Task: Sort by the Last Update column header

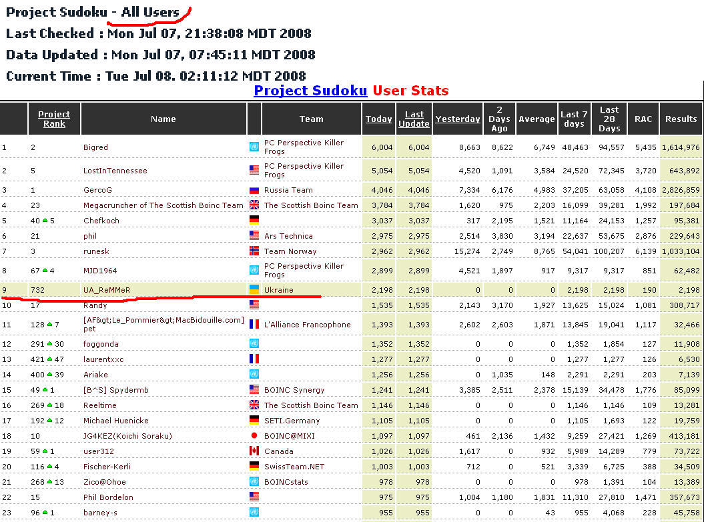Action: coord(414,119)
